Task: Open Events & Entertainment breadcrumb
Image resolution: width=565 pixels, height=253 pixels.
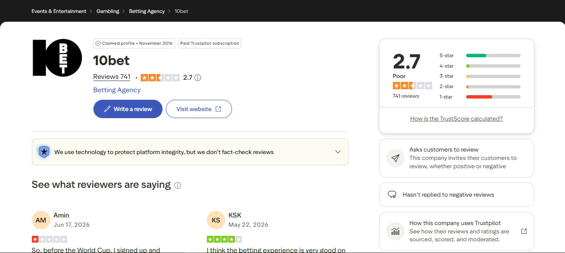Action: click(x=59, y=11)
